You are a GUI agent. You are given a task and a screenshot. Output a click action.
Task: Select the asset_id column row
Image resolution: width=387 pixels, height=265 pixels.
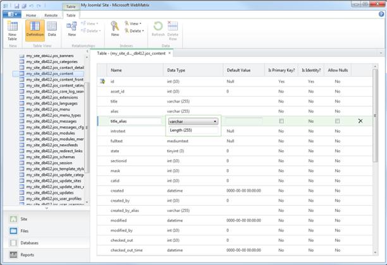click(x=235, y=91)
